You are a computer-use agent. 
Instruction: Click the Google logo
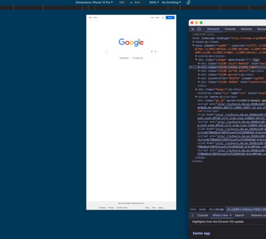[131, 42]
